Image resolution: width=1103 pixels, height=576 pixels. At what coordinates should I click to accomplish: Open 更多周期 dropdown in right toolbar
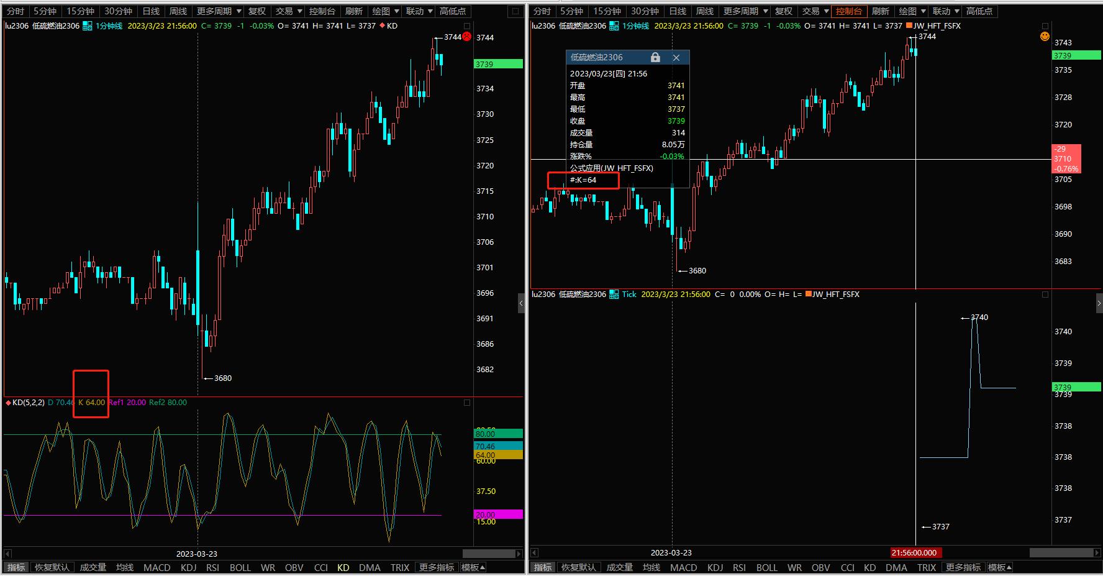pos(746,11)
